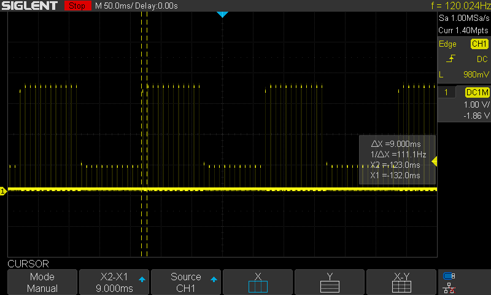491x295 pixels.
Task: Click the rising edge slope icon
Action: [450, 58]
